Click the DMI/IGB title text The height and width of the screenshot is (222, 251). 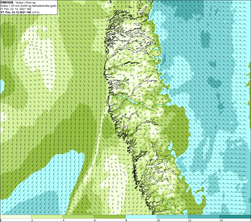pyautogui.click(x=7, y=3)
